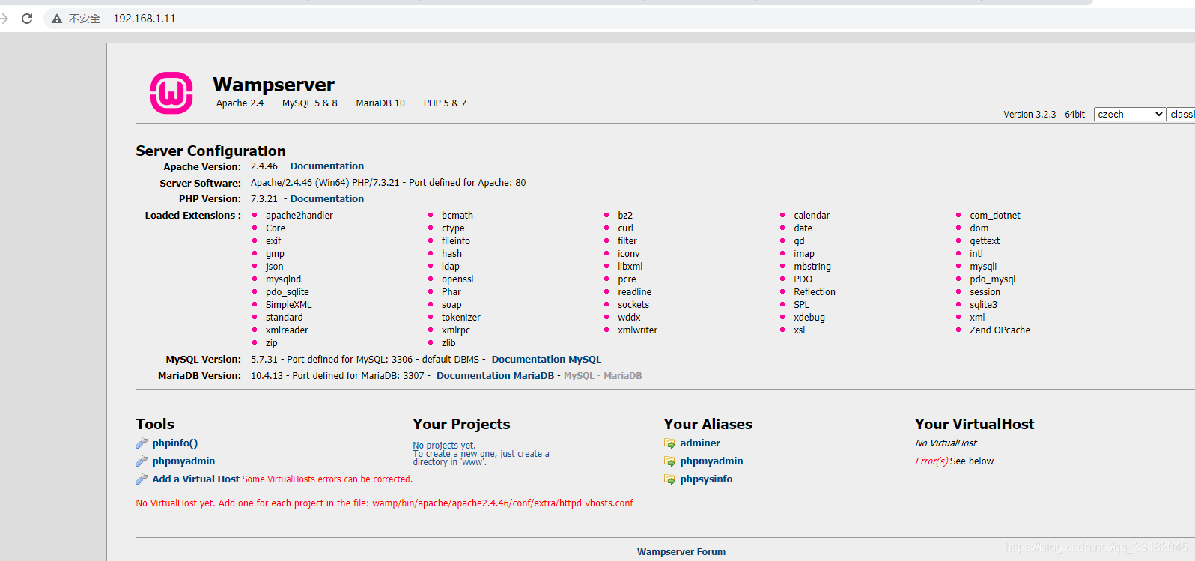Reload the page with the refresh icon

pos(27,19)
